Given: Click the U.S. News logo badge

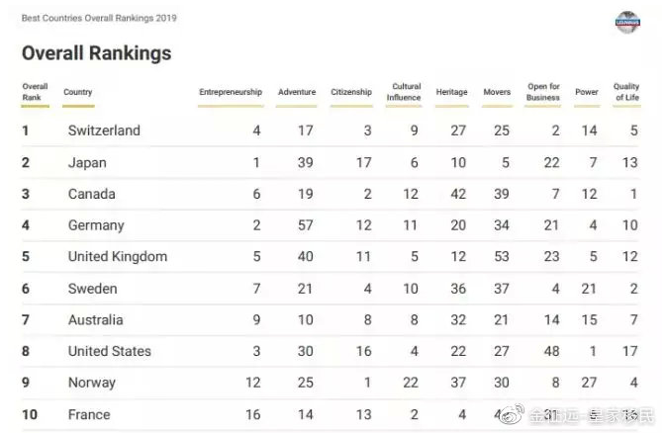Looking at the screenshot, I should [x=628, y=22].
